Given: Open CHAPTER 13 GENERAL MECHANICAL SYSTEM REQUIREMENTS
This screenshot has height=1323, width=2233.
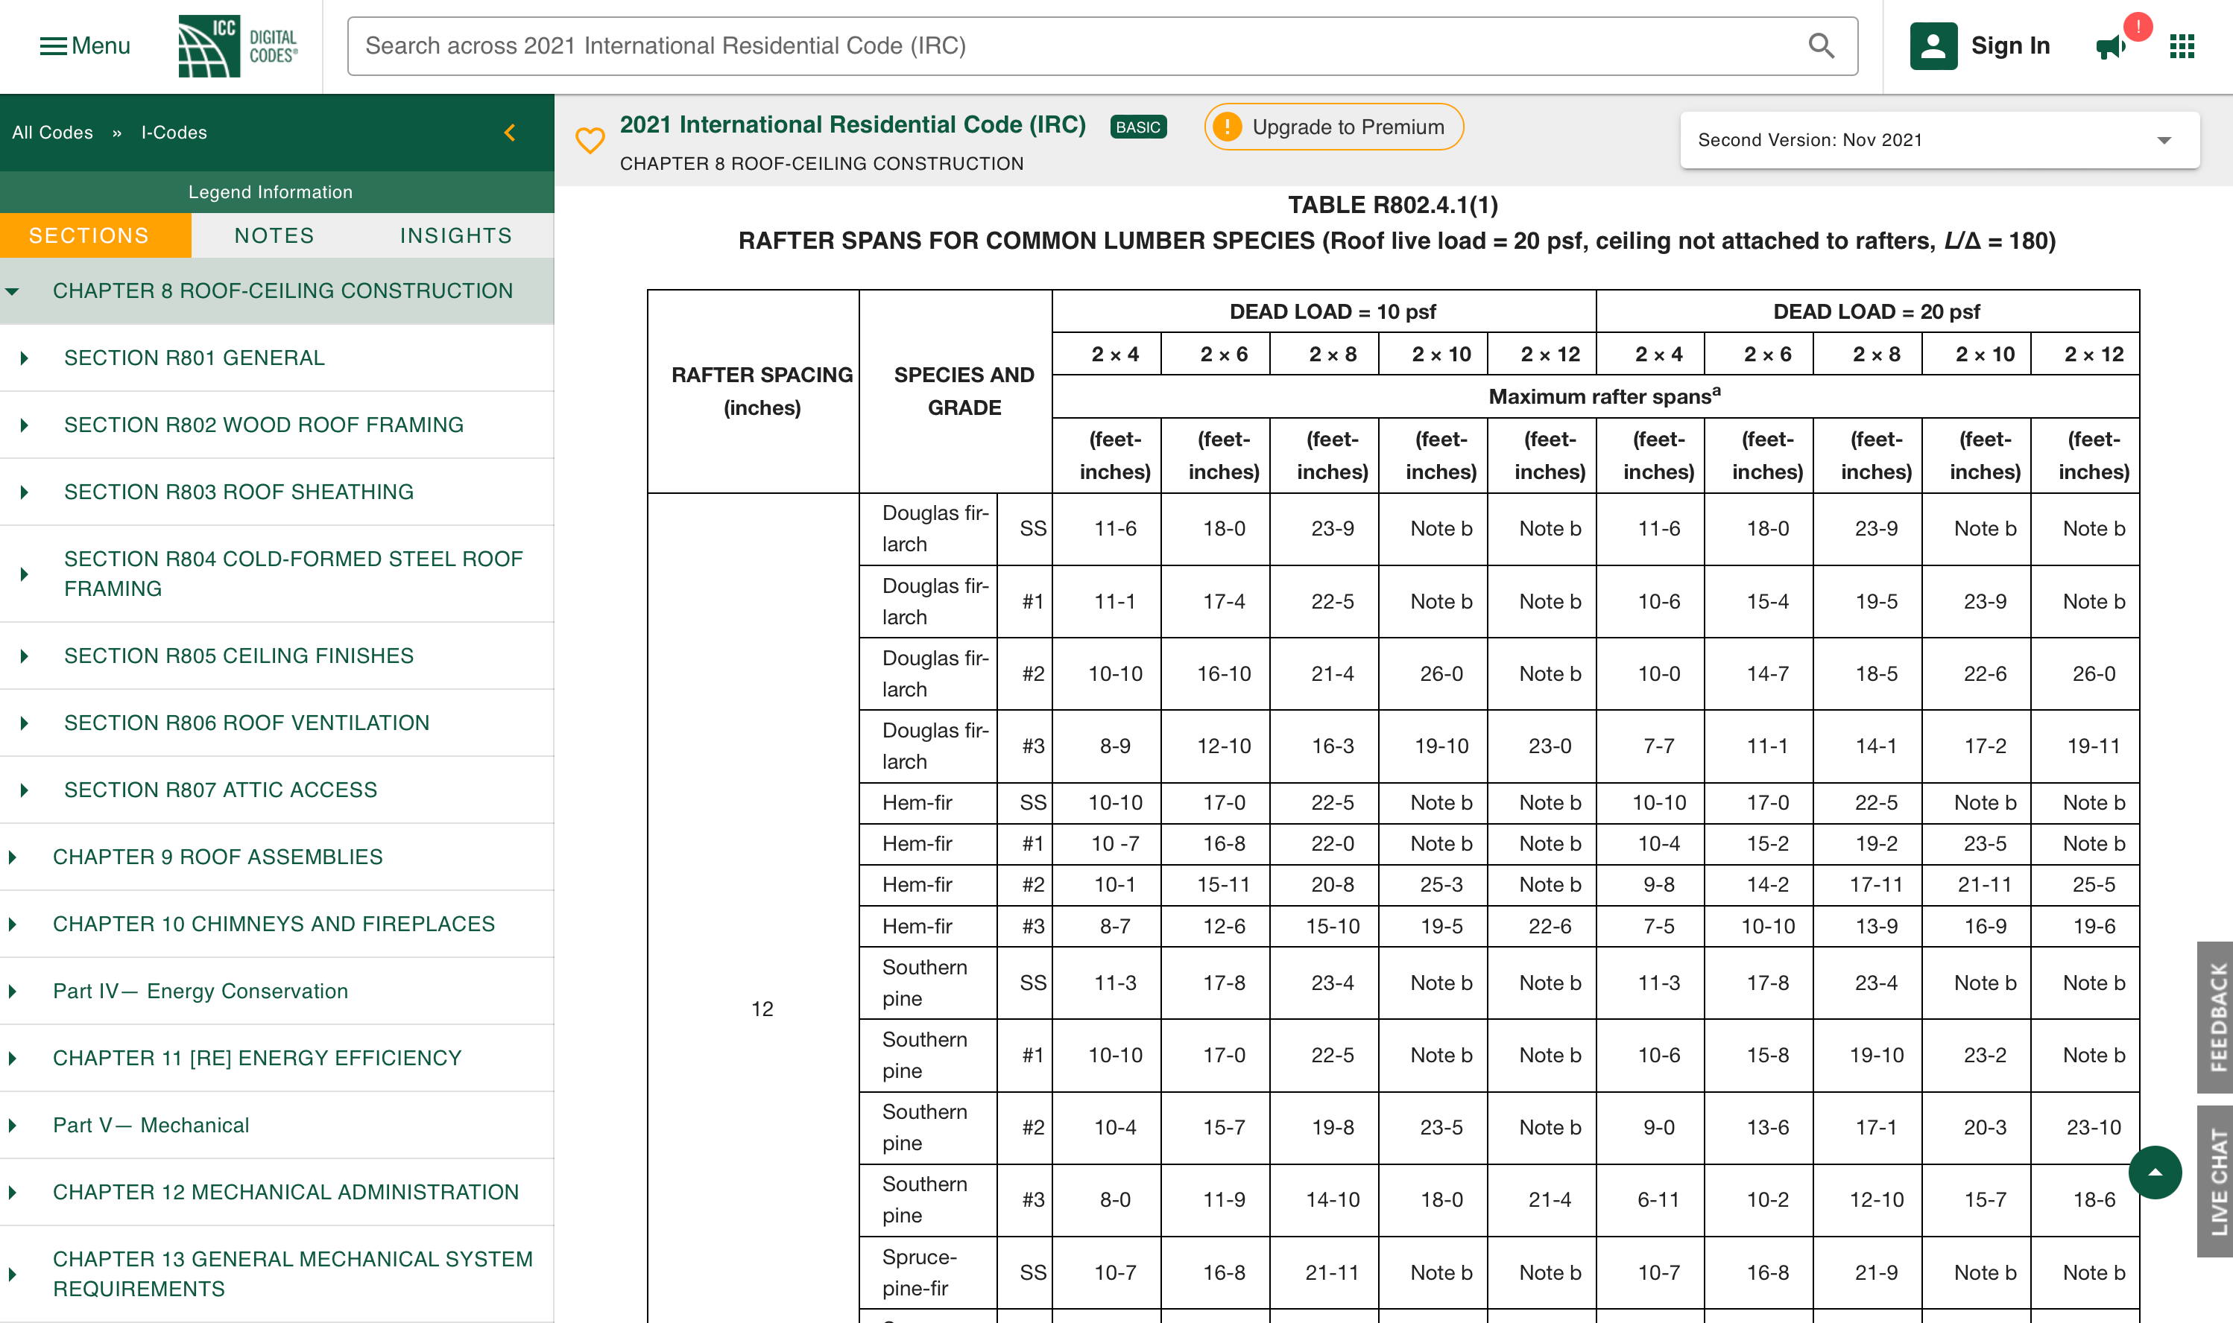Looking at the screenshot, I should pos(292,1273).
